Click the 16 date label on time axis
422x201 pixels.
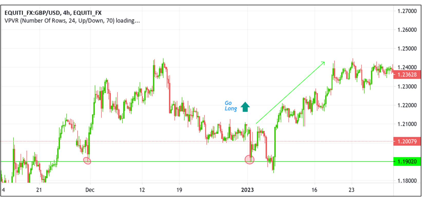[x=314, y=190]
